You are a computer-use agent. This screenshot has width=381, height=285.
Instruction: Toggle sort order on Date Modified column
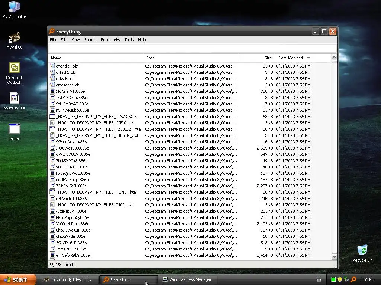(x=302, y=58)
